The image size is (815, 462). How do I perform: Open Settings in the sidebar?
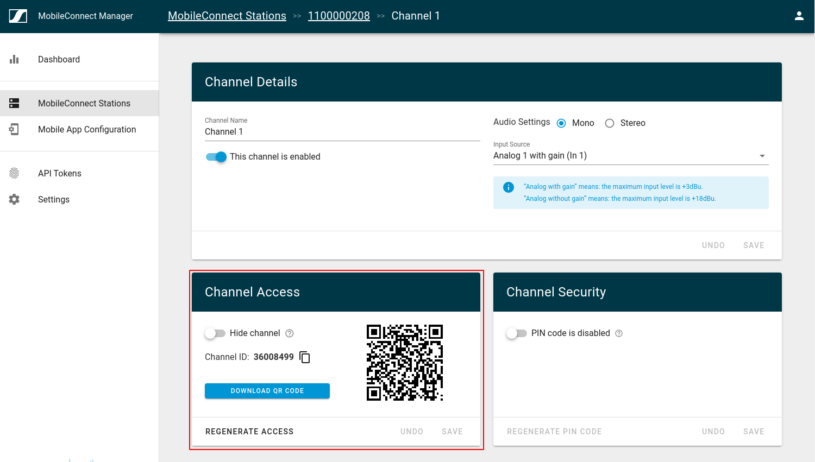coord(79,199)
